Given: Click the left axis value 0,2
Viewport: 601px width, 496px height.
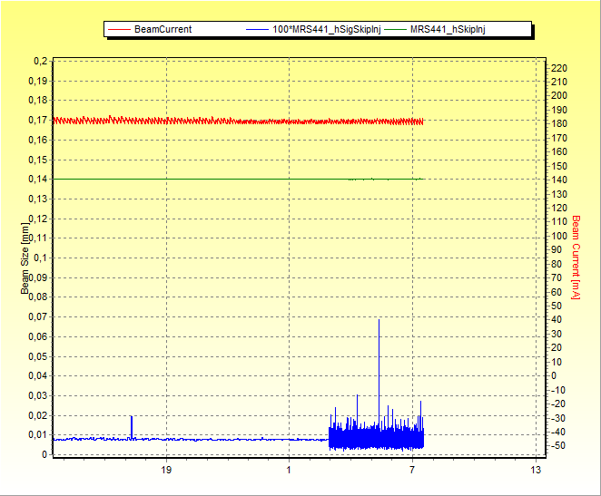Looking at the screenshot, I should [x=40, y=61].
